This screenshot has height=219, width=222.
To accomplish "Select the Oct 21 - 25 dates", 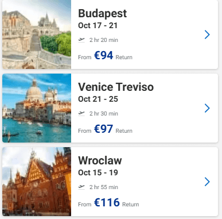I will (x=98, y=99).
